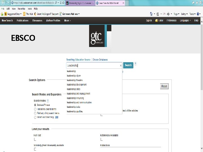Click New Search in navbar
The height and width of the screenshot is (152, 203).
pos(7,21)
